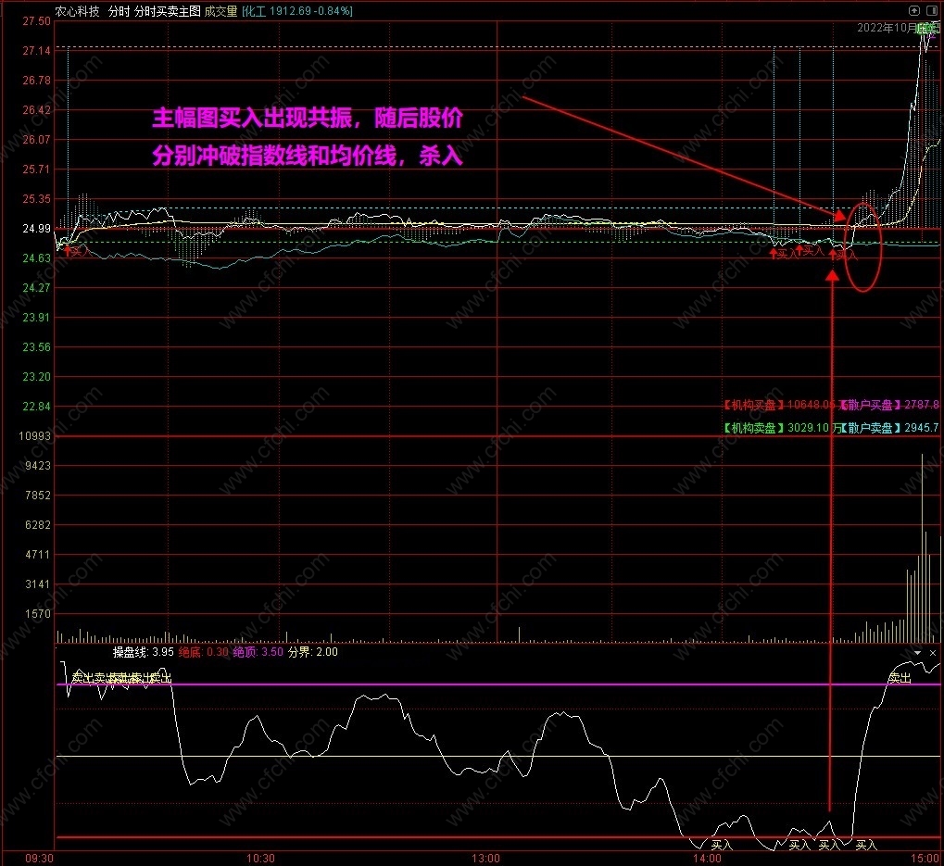Click the 23.56 price axis label
Screen dimensions: 944x866
[37, 346]
